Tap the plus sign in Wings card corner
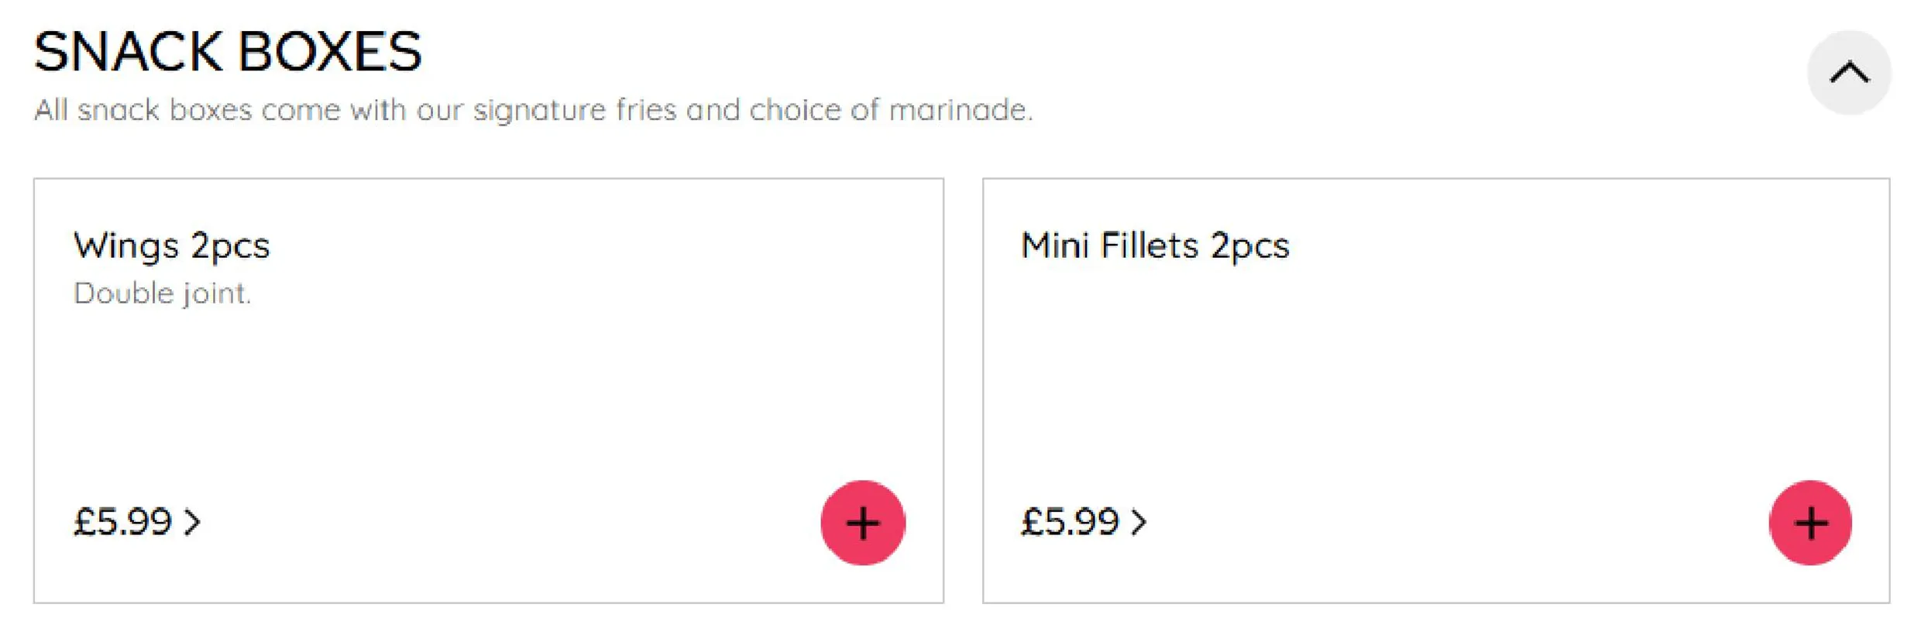 coord(863,524)
